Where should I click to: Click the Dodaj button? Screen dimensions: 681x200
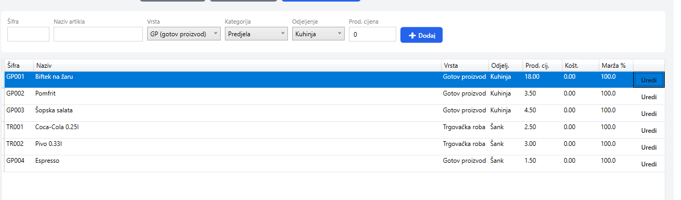point(421,35)
